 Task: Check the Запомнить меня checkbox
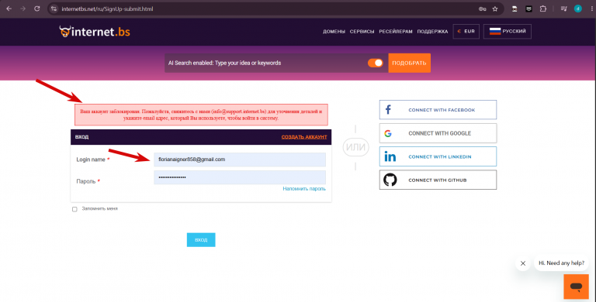74,209
